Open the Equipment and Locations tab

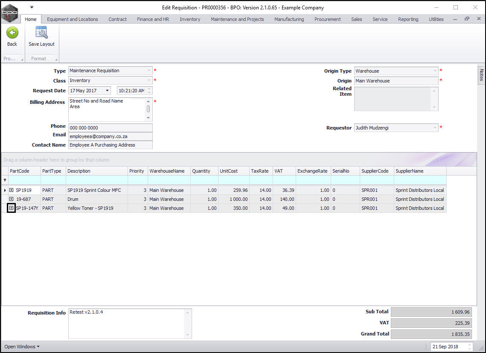click(x=72, y=19)
